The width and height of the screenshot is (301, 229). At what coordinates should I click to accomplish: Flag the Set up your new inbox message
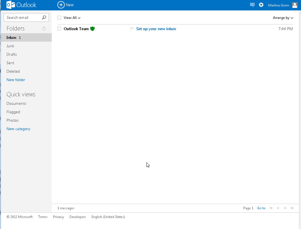[x=132, y=29]
